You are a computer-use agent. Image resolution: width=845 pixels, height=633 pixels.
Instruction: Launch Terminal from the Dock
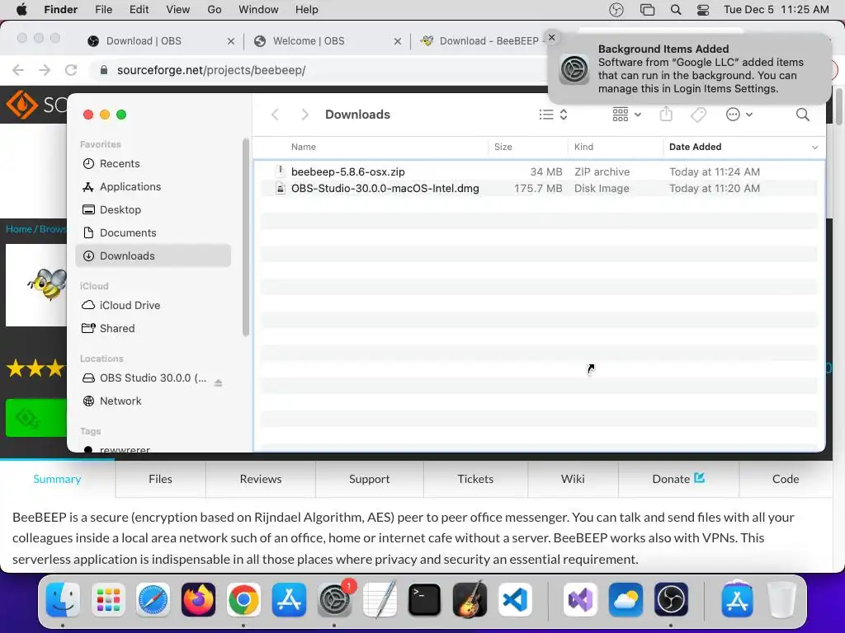[x=425, y=600]
